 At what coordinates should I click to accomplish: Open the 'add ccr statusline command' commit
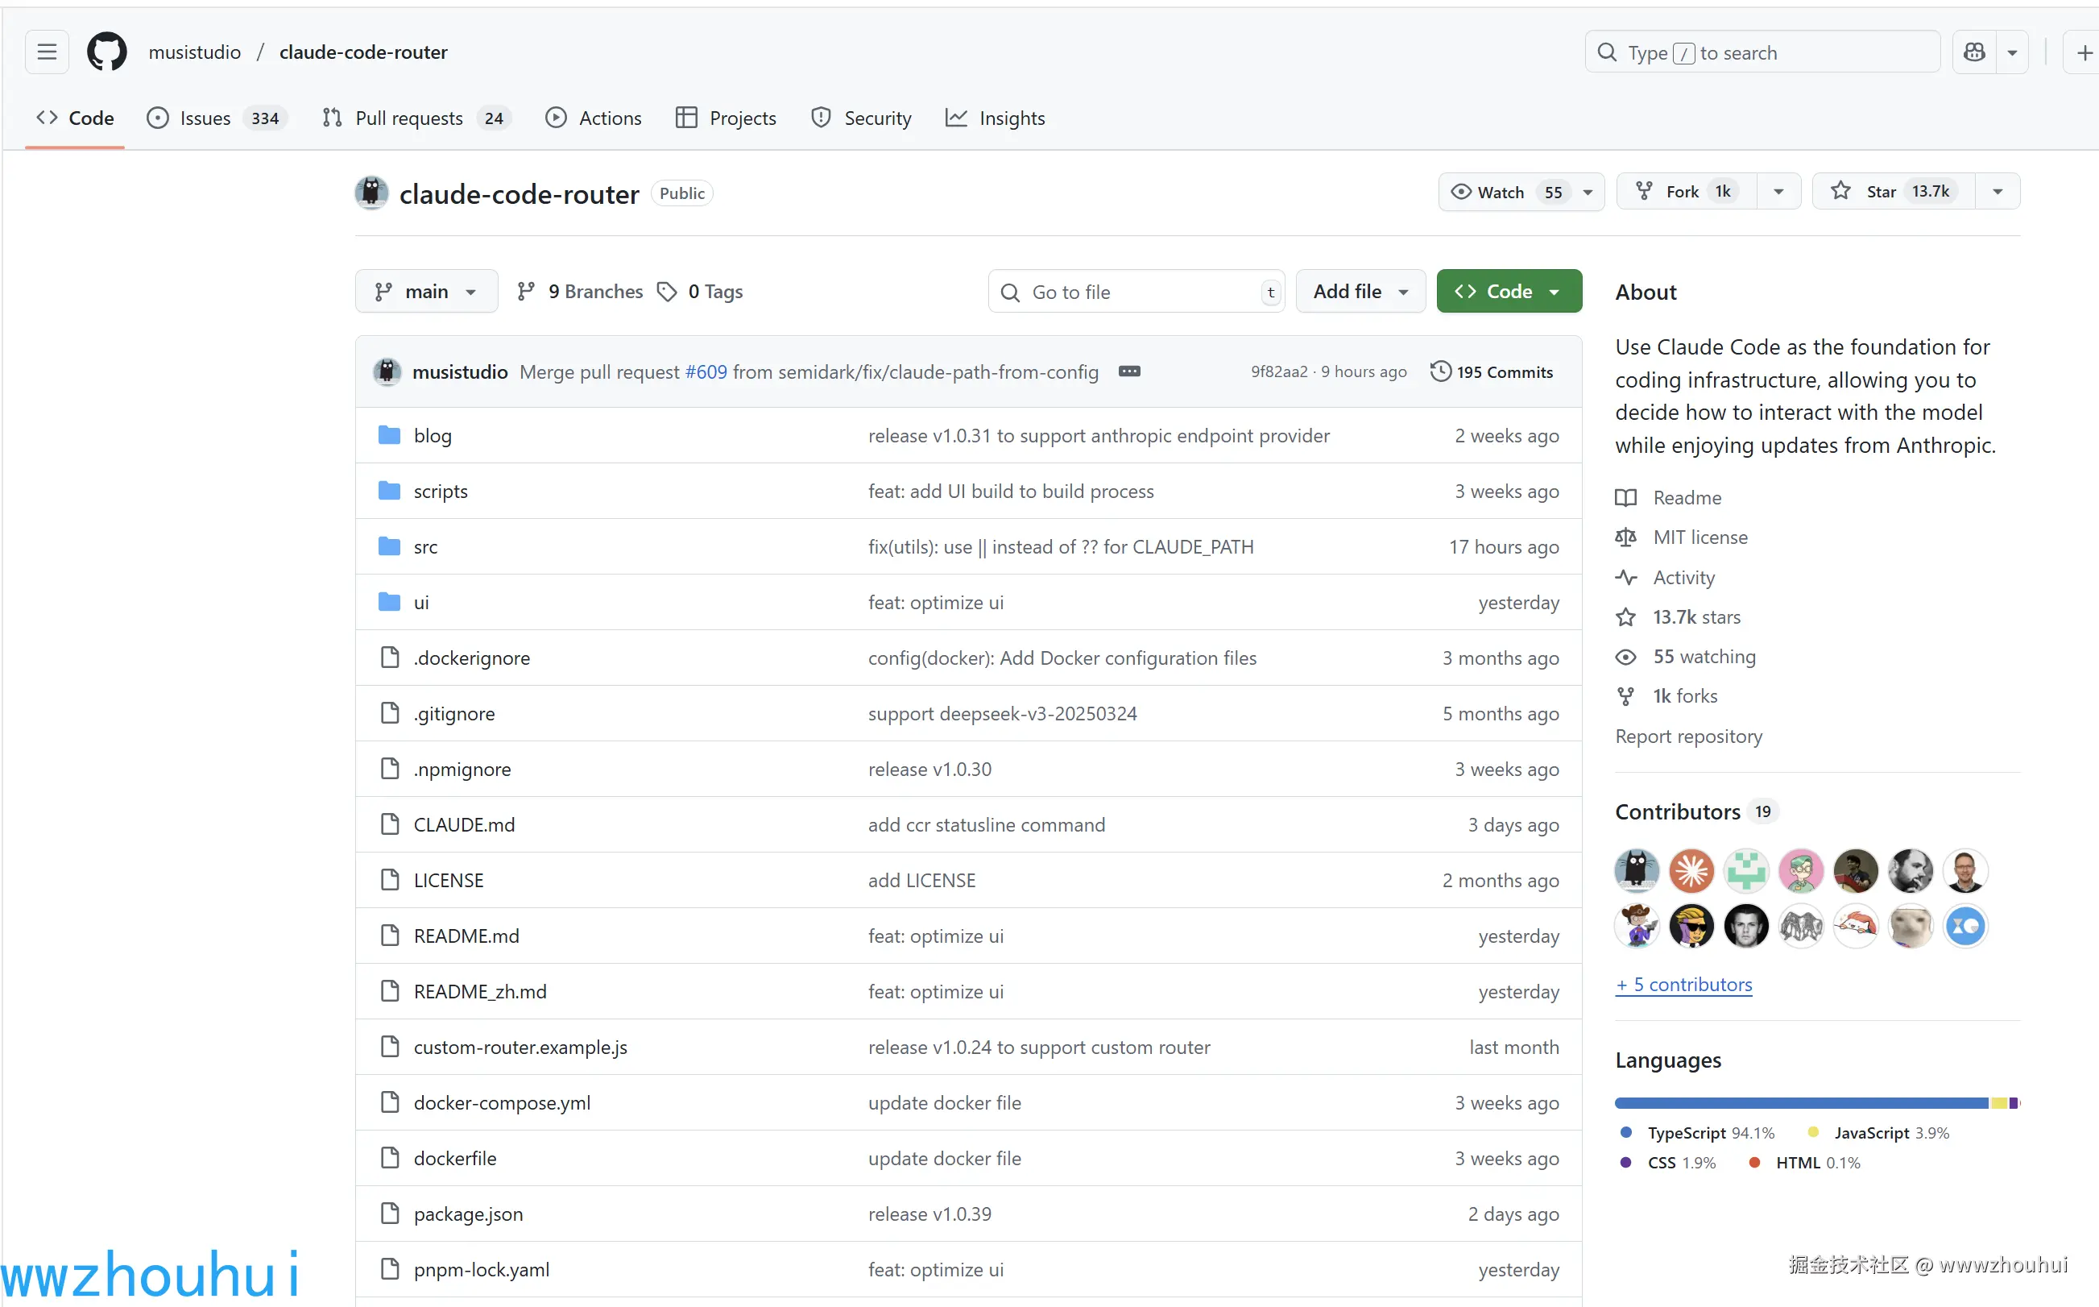pos(987,825)
